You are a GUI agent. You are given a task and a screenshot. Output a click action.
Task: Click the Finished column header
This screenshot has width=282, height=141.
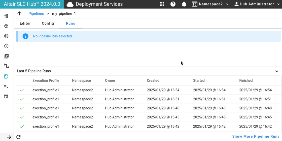click(246, 81)
